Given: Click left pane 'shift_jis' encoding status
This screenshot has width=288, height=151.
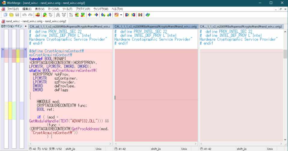Looking at the screenshot, I should pyautogui.click(x=70, y=149).
